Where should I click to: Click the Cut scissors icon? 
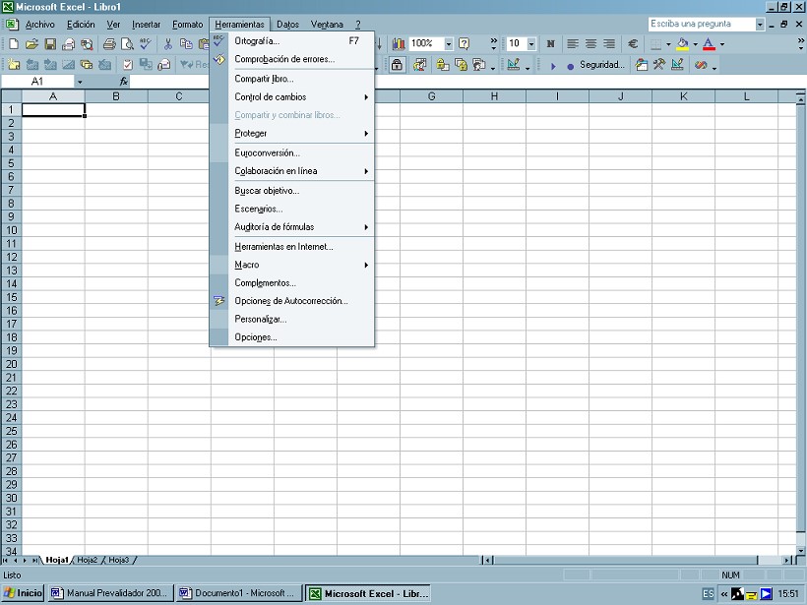click(167, 44)
